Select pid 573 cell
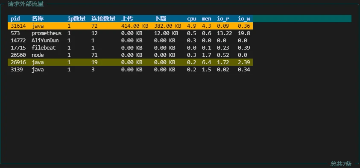 pyautogui.click(x=15, y=33)
